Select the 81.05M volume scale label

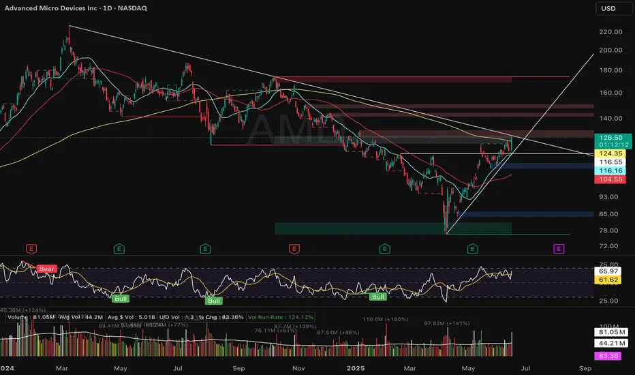tap(611, 332)
